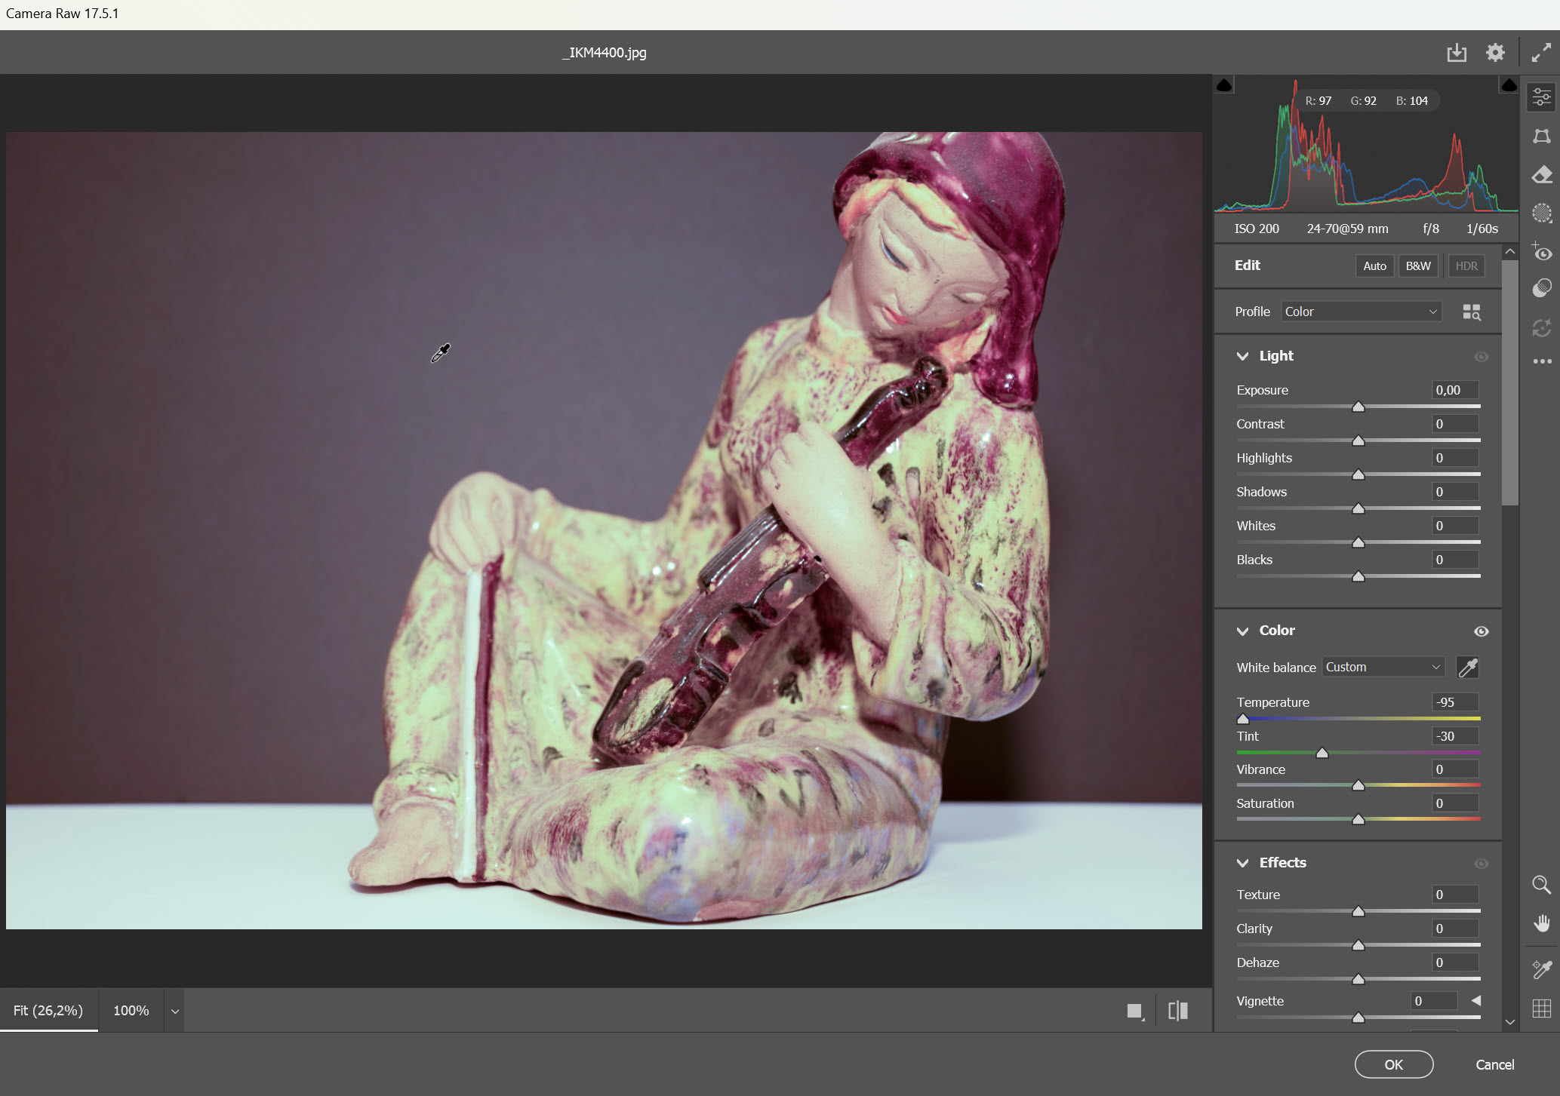Open Camera Raw preferences gear icon
Viewport: 1560px width, 1096px height.
[x=1494, y=53]
